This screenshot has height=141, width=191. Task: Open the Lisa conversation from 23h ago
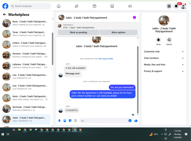click(x=26, y=87)
